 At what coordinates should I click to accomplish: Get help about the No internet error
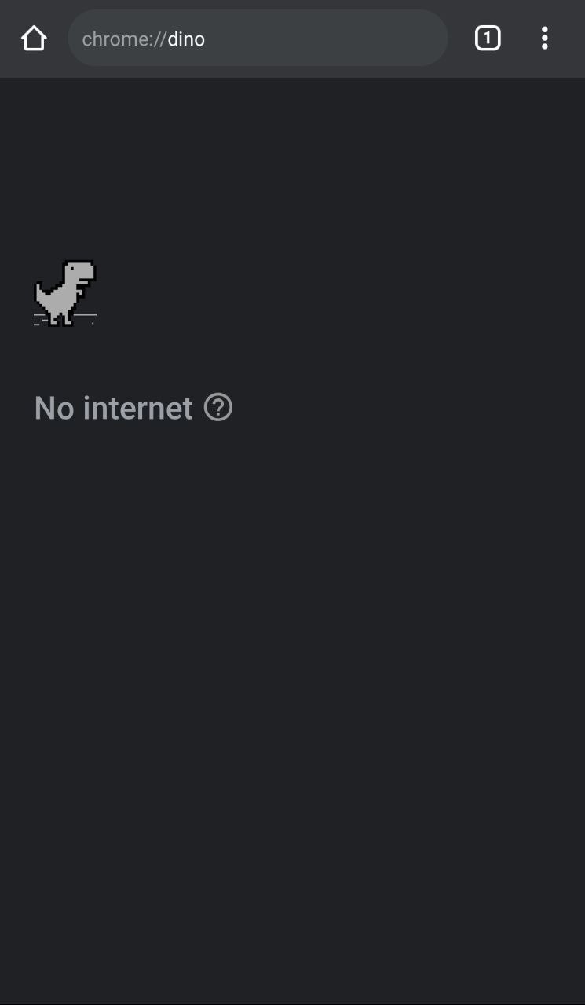(x=218, y=407)
